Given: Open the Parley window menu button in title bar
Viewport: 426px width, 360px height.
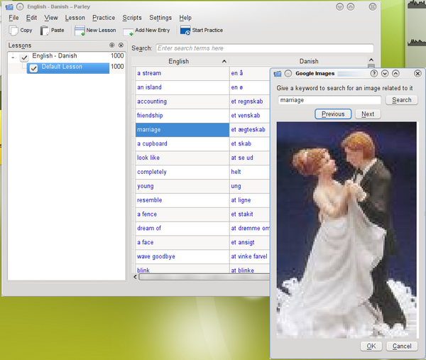Looking at the screenshot, I should [9, 6].
